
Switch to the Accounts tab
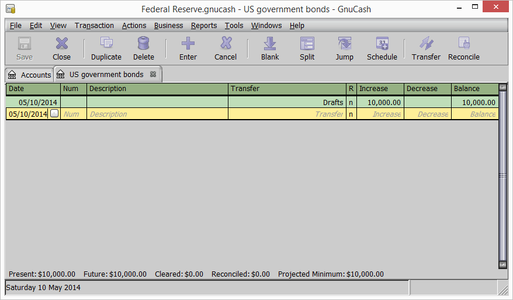29,75
